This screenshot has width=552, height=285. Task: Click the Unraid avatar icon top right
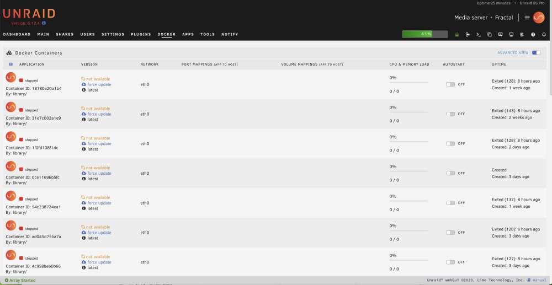[x=539, y=18]
